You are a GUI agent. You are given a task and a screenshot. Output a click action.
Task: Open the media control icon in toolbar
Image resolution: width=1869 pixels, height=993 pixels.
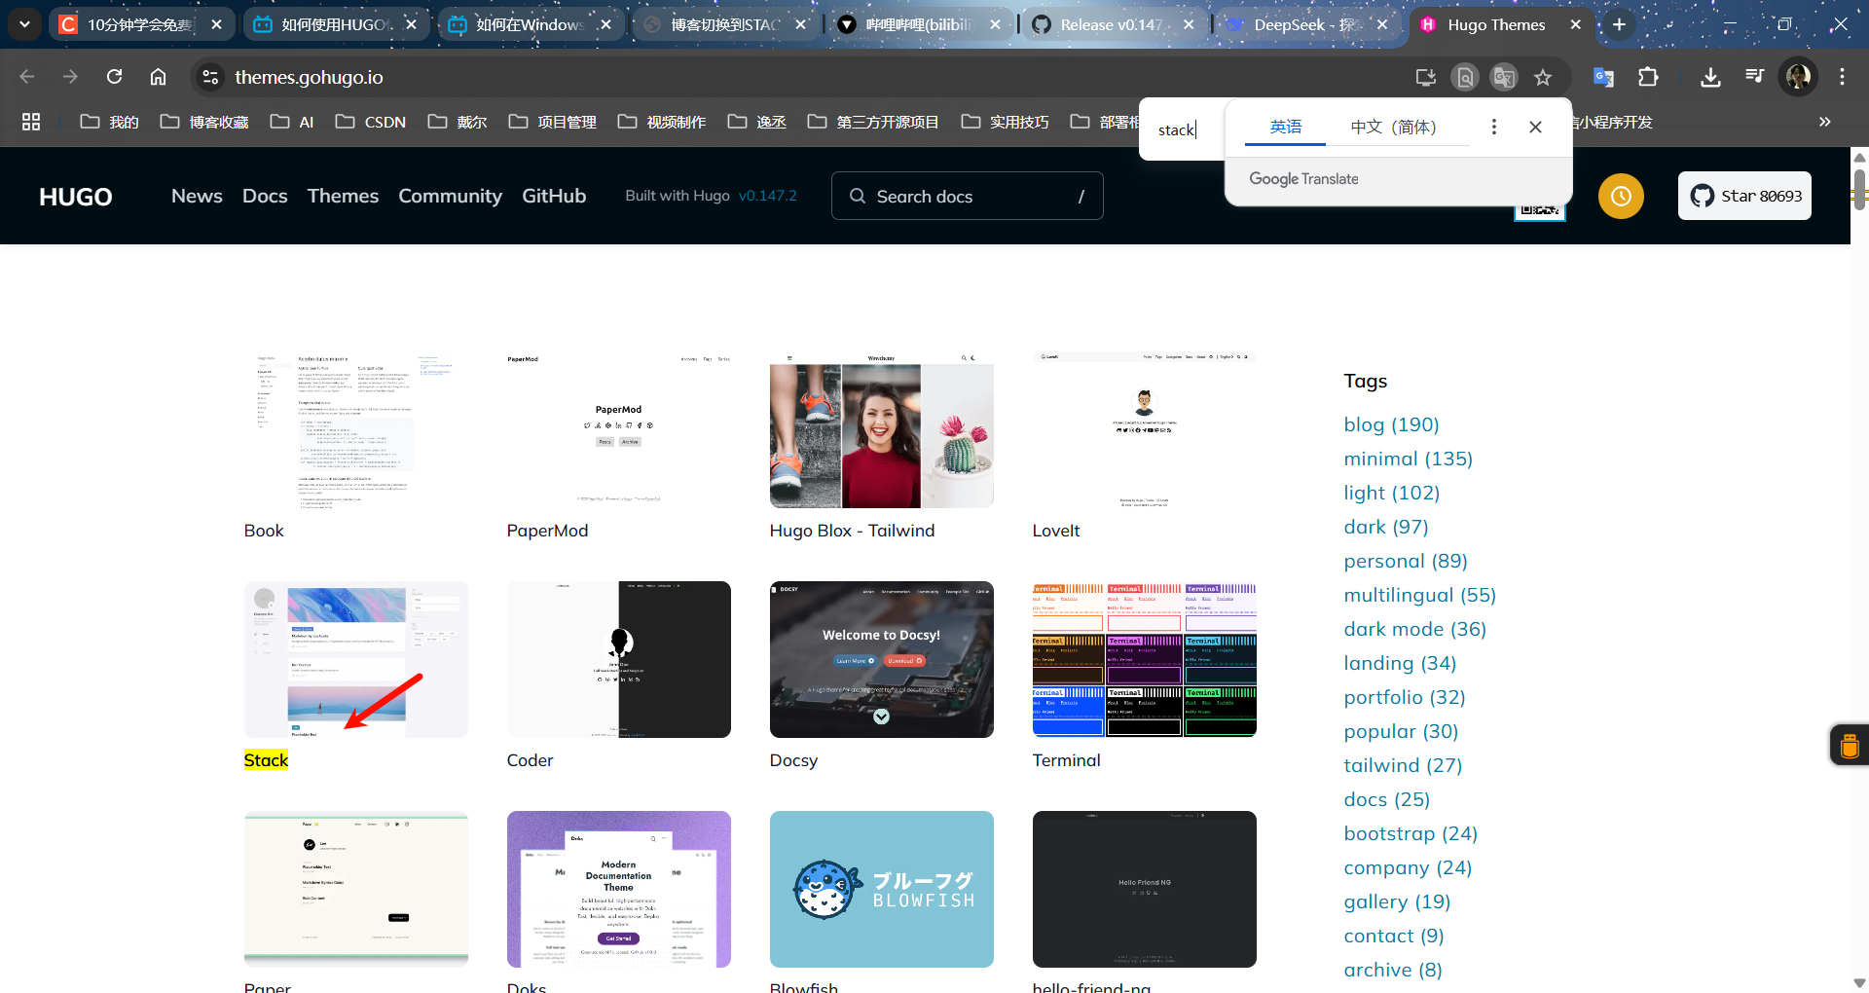coord(1754,77)
